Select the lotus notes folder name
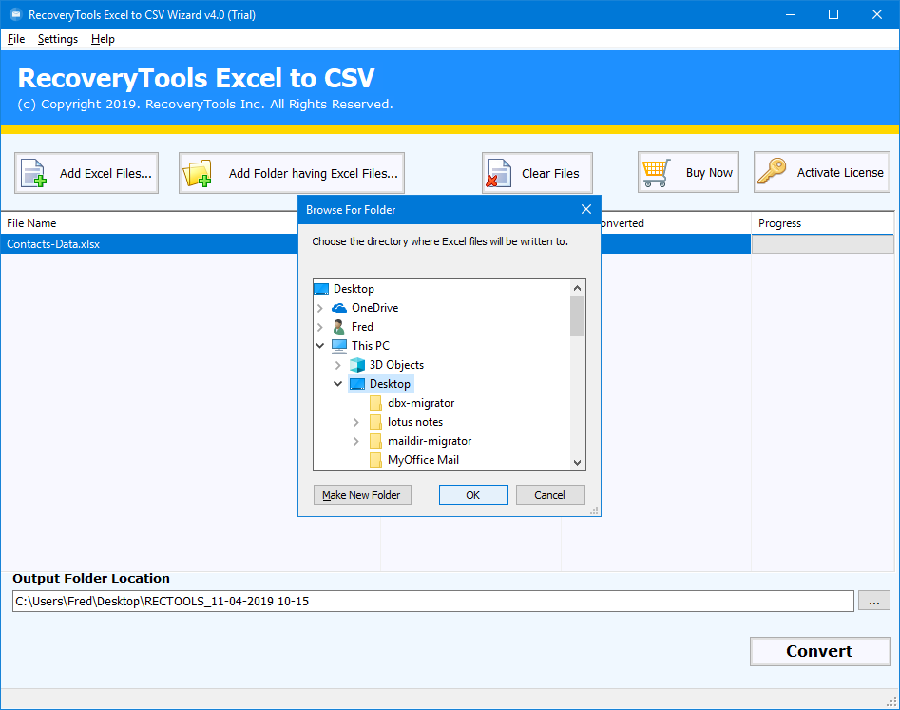 tap(415, 422)
